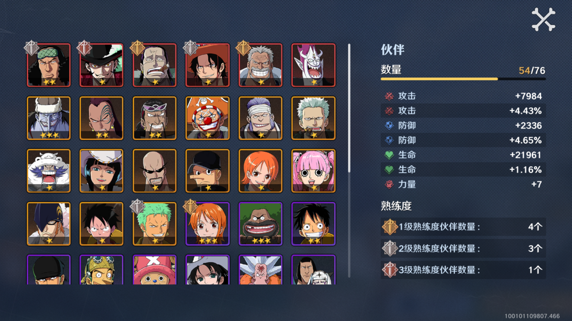Open Crocodile's portrait with the cigar

154,65
